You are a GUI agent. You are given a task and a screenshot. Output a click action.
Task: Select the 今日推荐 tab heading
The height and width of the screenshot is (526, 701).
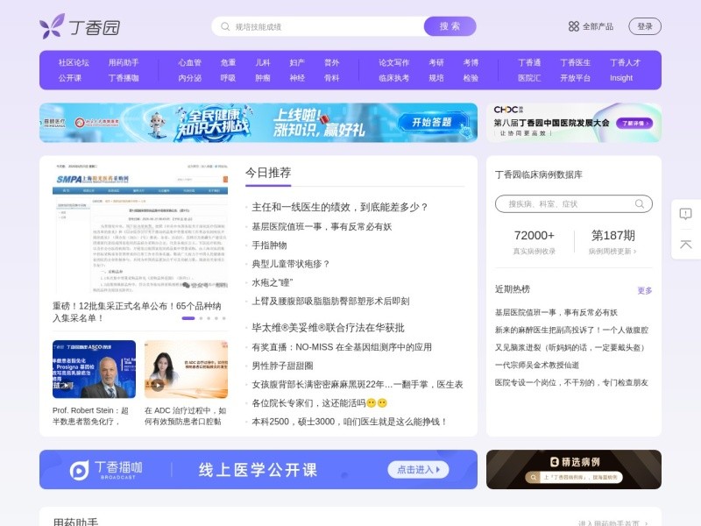[x=268, y=173]
